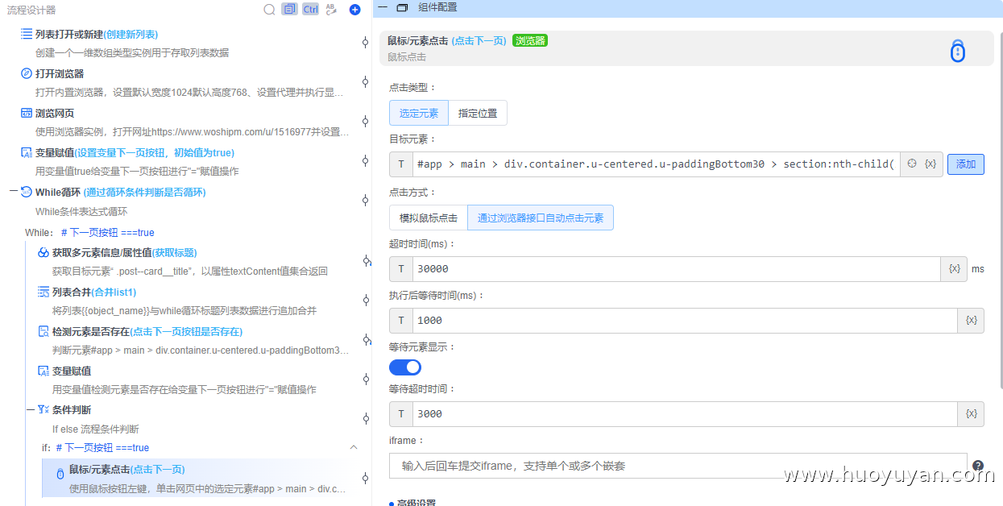This screenshot has height=506, width=1003.
Task: Click the 超时时间 field showing 30000
Action: [677, 268]
